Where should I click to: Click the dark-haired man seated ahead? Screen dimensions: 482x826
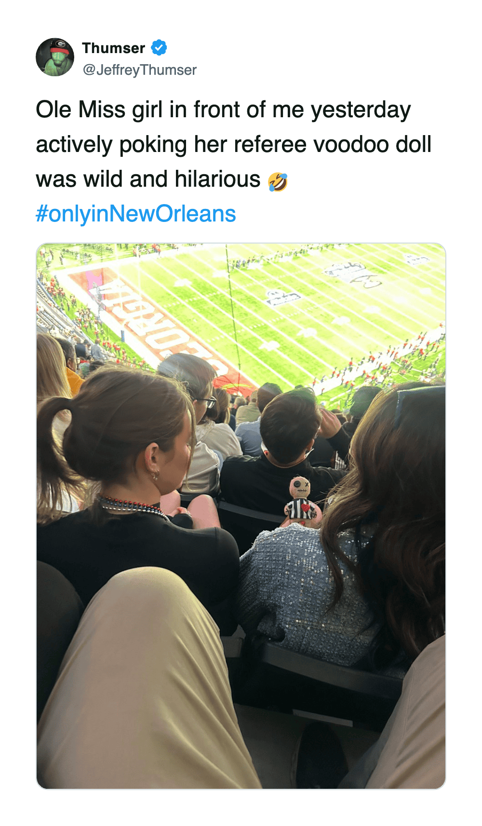(x=288, y=429)
